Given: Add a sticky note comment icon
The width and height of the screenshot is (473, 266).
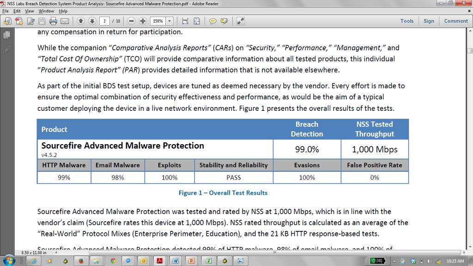Looking at the screenshot, I should (x=212, y=21).
